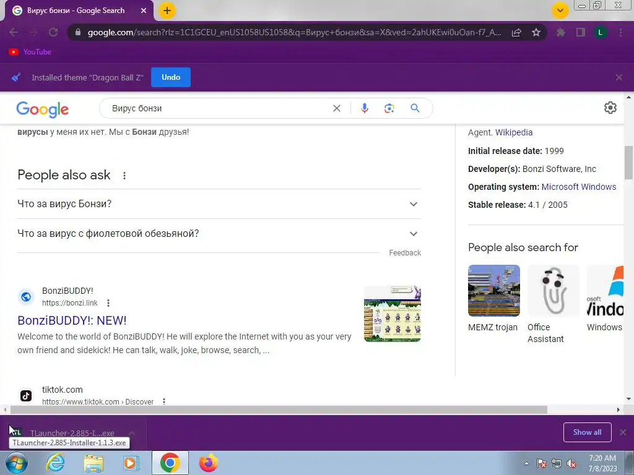
Task: Show all downloads
Action: (x=587, y=432)
